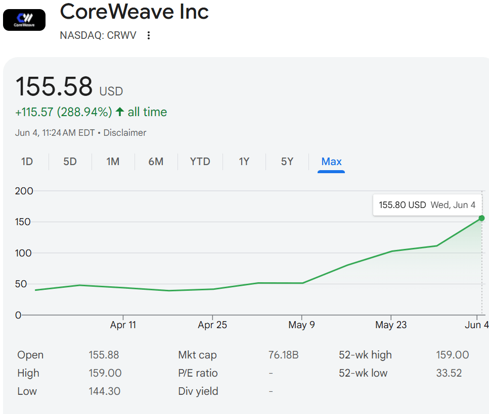Viewport: 489px width, 414px height.
Task: Select the 6M chart range tab
Action: (156, 162)
